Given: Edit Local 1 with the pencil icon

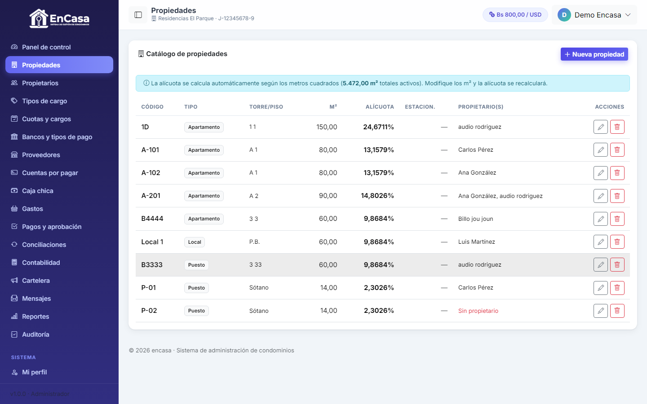Looking at the screenshot, I should [x=601, y=242].
